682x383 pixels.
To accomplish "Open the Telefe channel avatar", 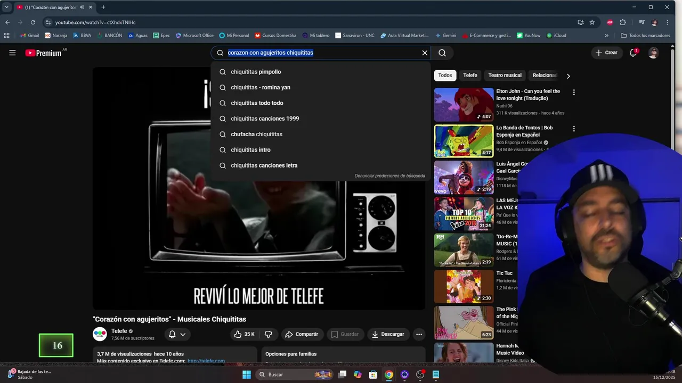I will (x=100, y=334).
